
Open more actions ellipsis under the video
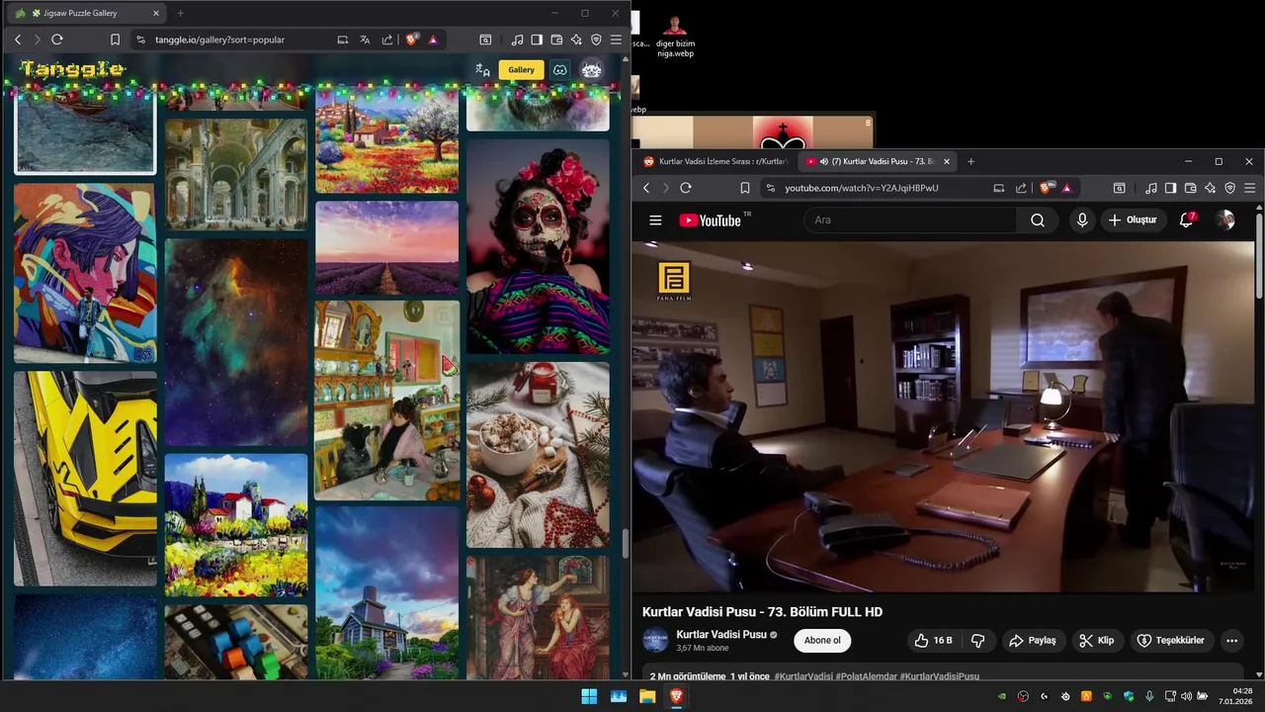click(x=1231, y=640)
